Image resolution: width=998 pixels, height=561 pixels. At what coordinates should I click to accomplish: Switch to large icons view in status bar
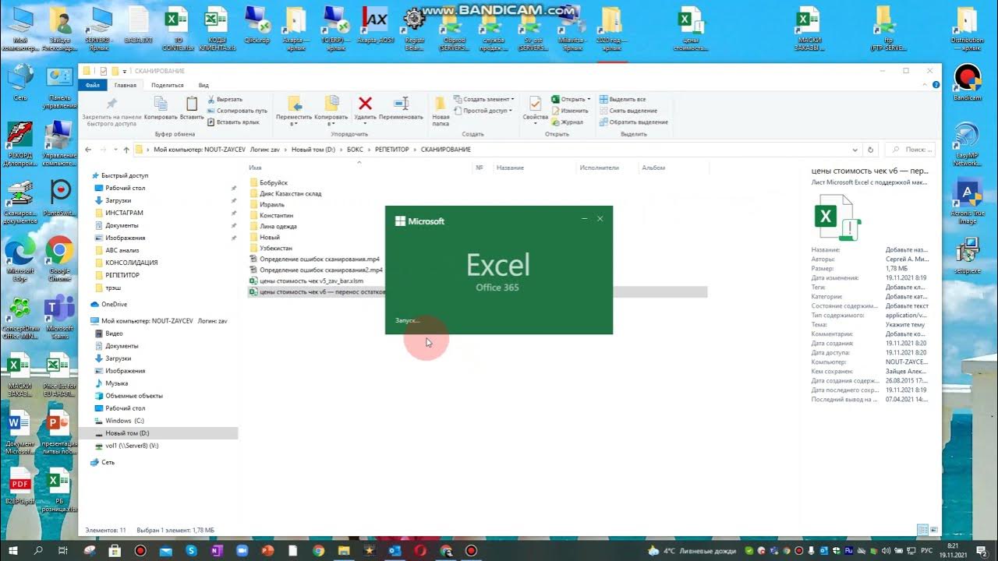coord(933,530)
